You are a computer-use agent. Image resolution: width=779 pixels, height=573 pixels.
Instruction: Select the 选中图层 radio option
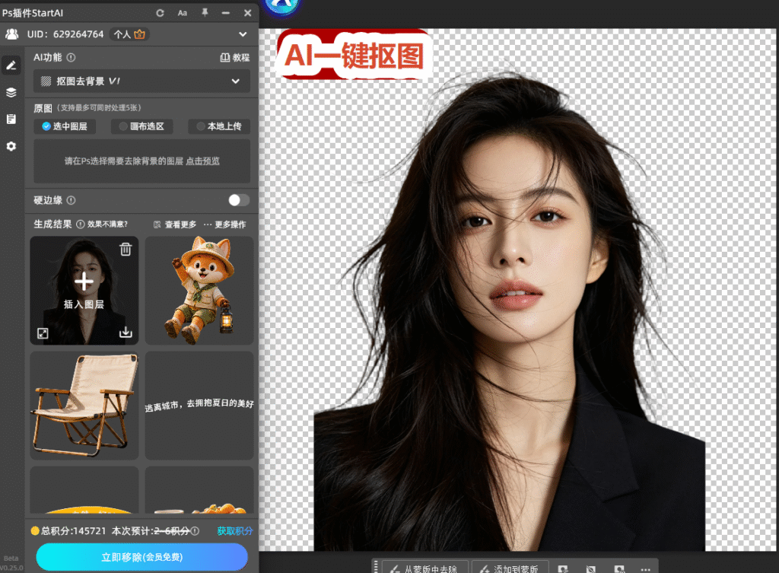tap(65, 126)
